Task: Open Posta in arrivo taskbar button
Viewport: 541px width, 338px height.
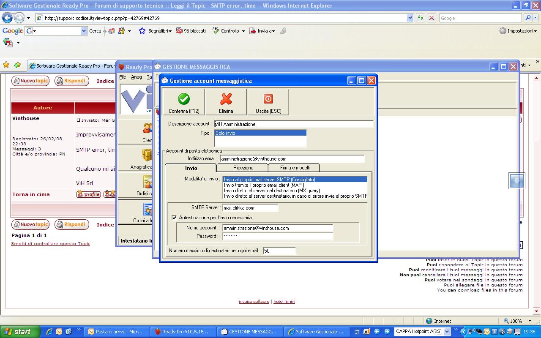Action: 117,332
